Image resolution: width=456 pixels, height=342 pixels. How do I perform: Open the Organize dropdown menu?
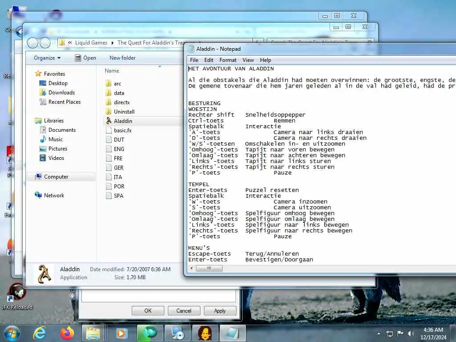tap(47, 58)
